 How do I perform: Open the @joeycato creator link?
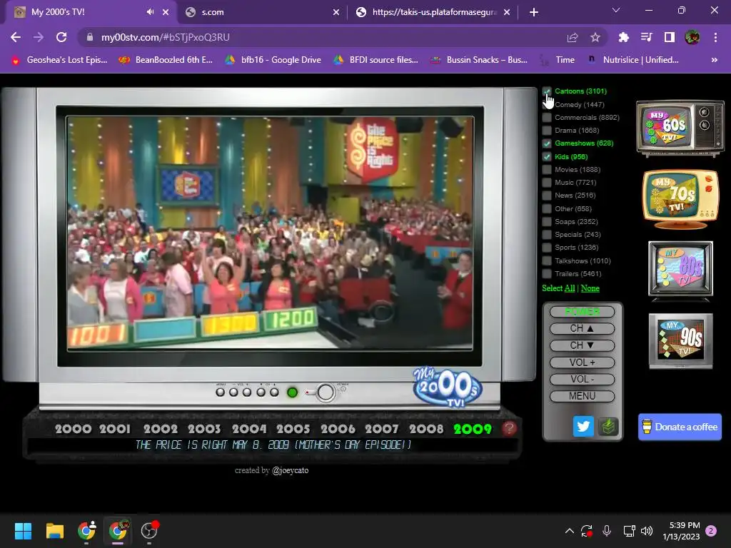click(290, 471)
